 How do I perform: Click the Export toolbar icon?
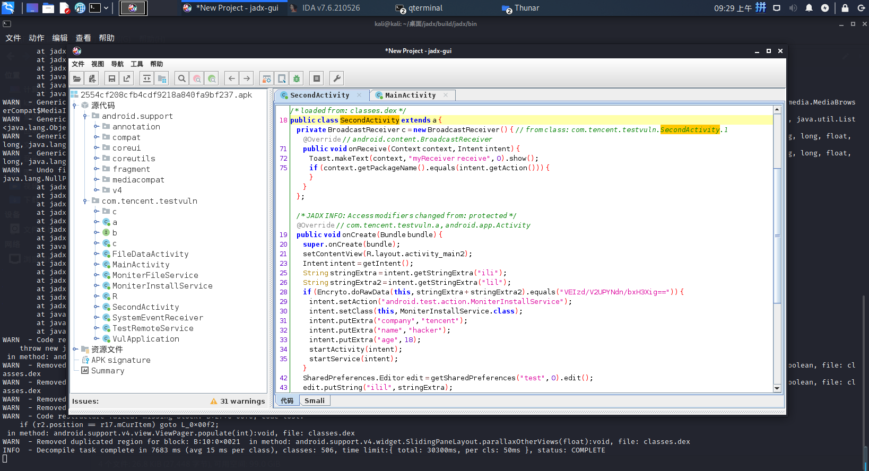(x=127, y=78)
